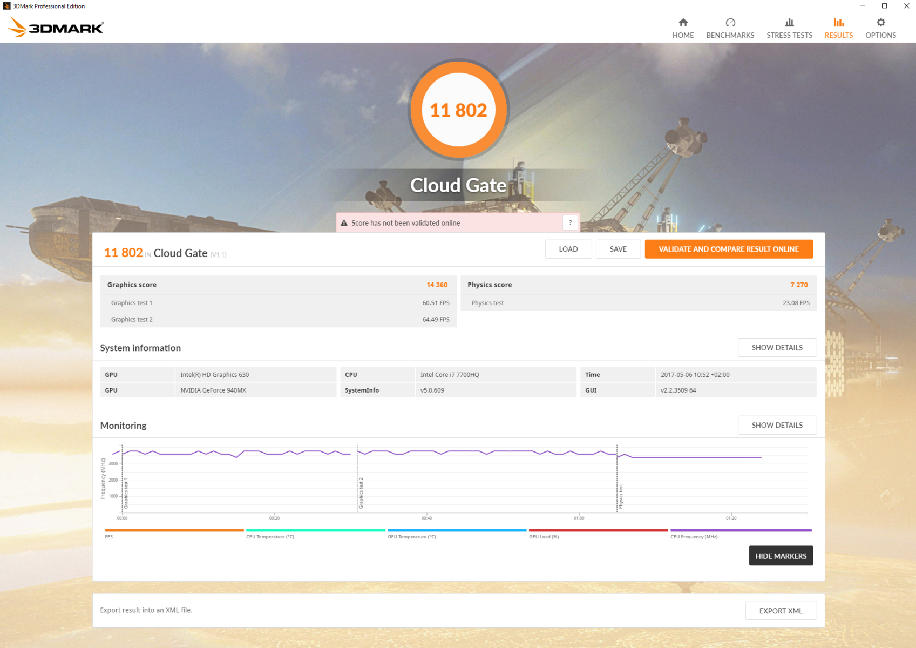Click the Results chart icon

(x=839, y=22)
